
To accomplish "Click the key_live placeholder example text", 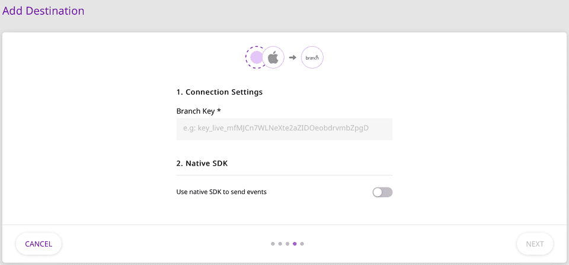I will 276,128.
